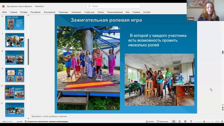Select slide 11 thumbnail

(x=15, y=110)
